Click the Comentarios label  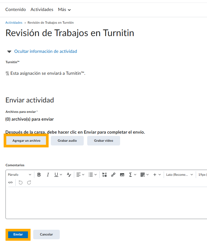15,165
